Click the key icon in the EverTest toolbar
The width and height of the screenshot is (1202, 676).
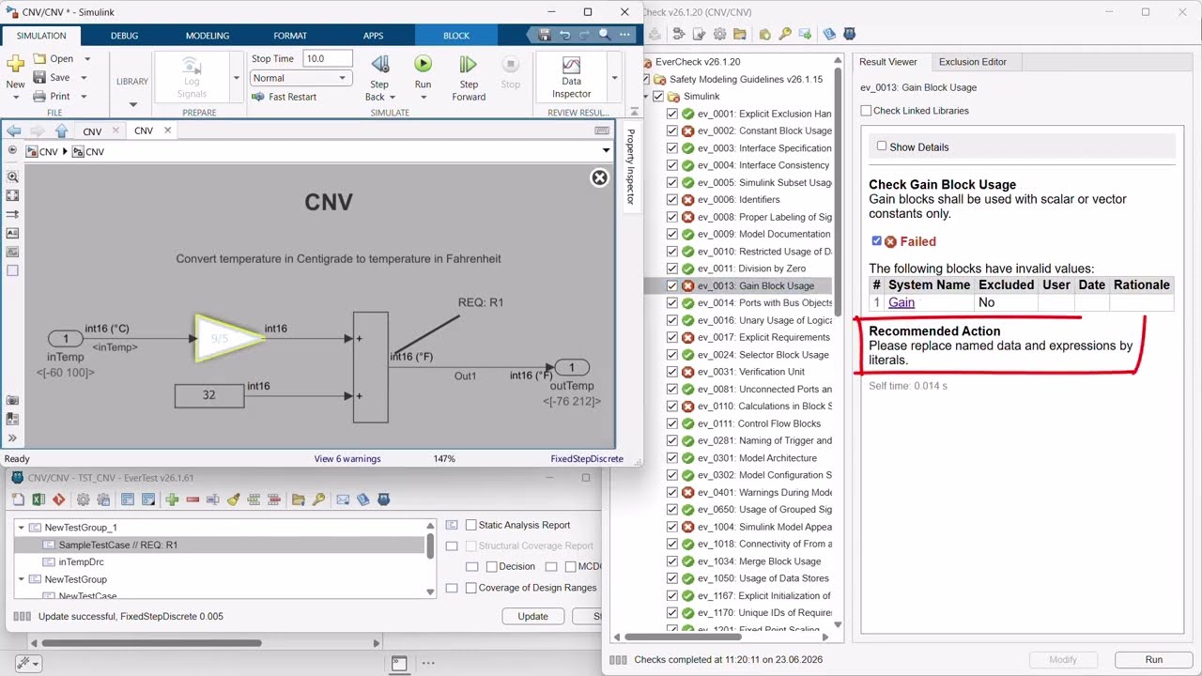pyautogui.click(x=319, y=499)
